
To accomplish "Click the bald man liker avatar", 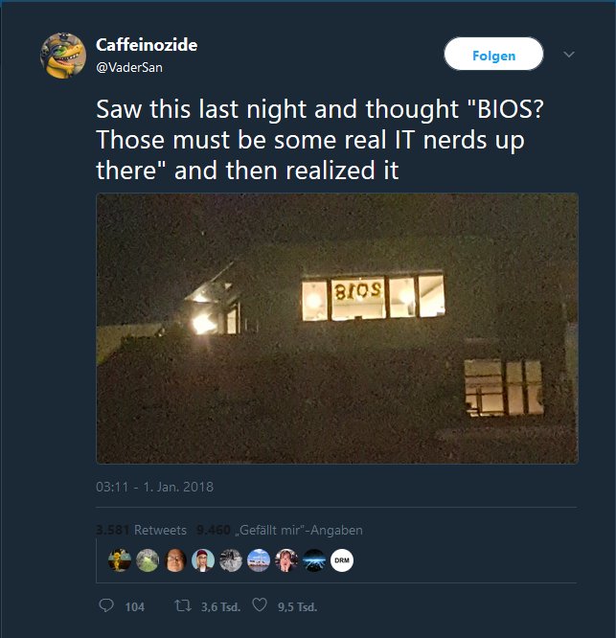I will pyautogui.click(x=175, y=560).
